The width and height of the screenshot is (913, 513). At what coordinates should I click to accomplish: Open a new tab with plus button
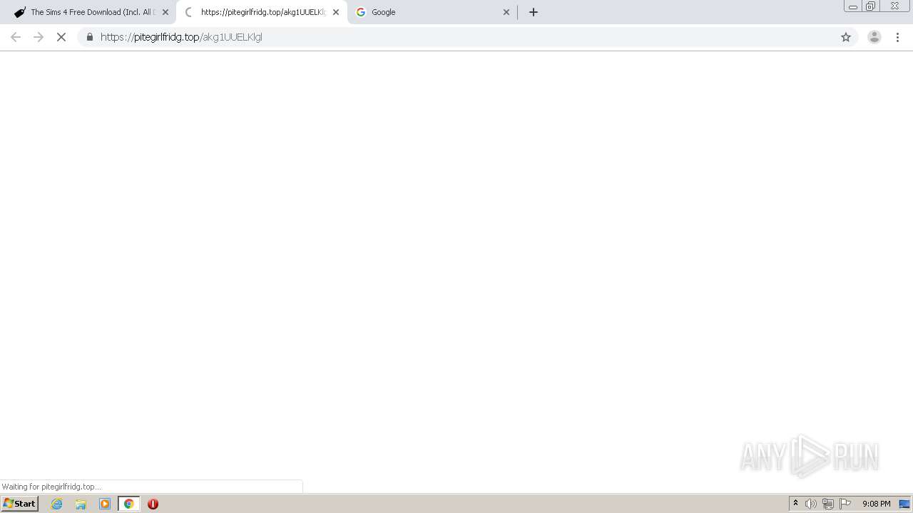[534, 12]
